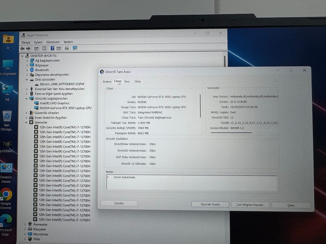Click the Yardım button in DirectX dialog
The height and width of the screenshot is (244, 326).
click(119, 203)
